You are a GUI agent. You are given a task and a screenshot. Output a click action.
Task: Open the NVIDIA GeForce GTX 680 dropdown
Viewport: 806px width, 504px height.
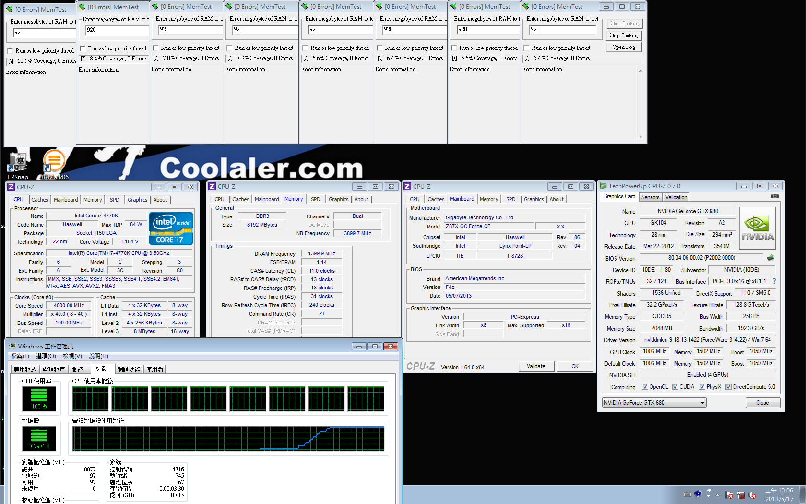[654, 403]
